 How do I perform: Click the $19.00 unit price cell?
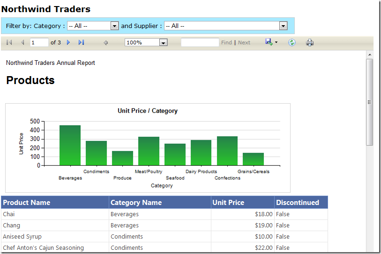point(243,226)
